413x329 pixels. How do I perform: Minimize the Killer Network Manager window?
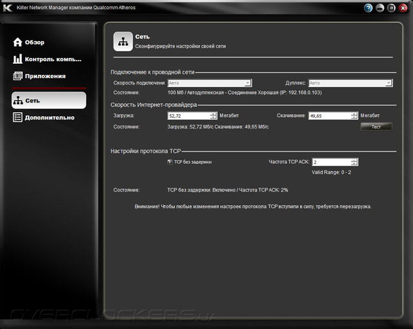coord(380,8)
